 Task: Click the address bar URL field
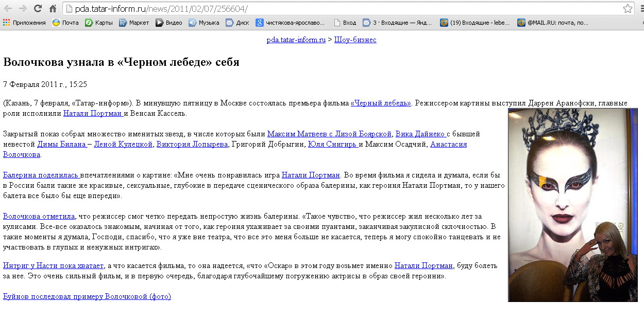(x=343, y=8)
